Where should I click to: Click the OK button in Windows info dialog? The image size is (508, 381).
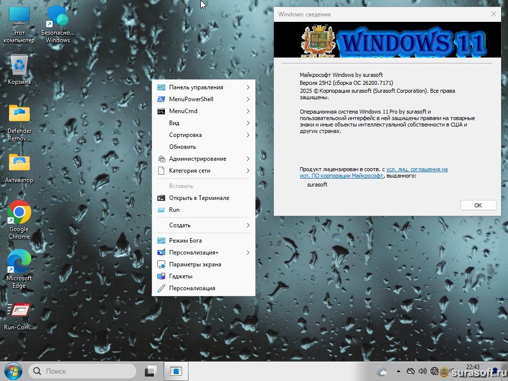pos(478,205)
